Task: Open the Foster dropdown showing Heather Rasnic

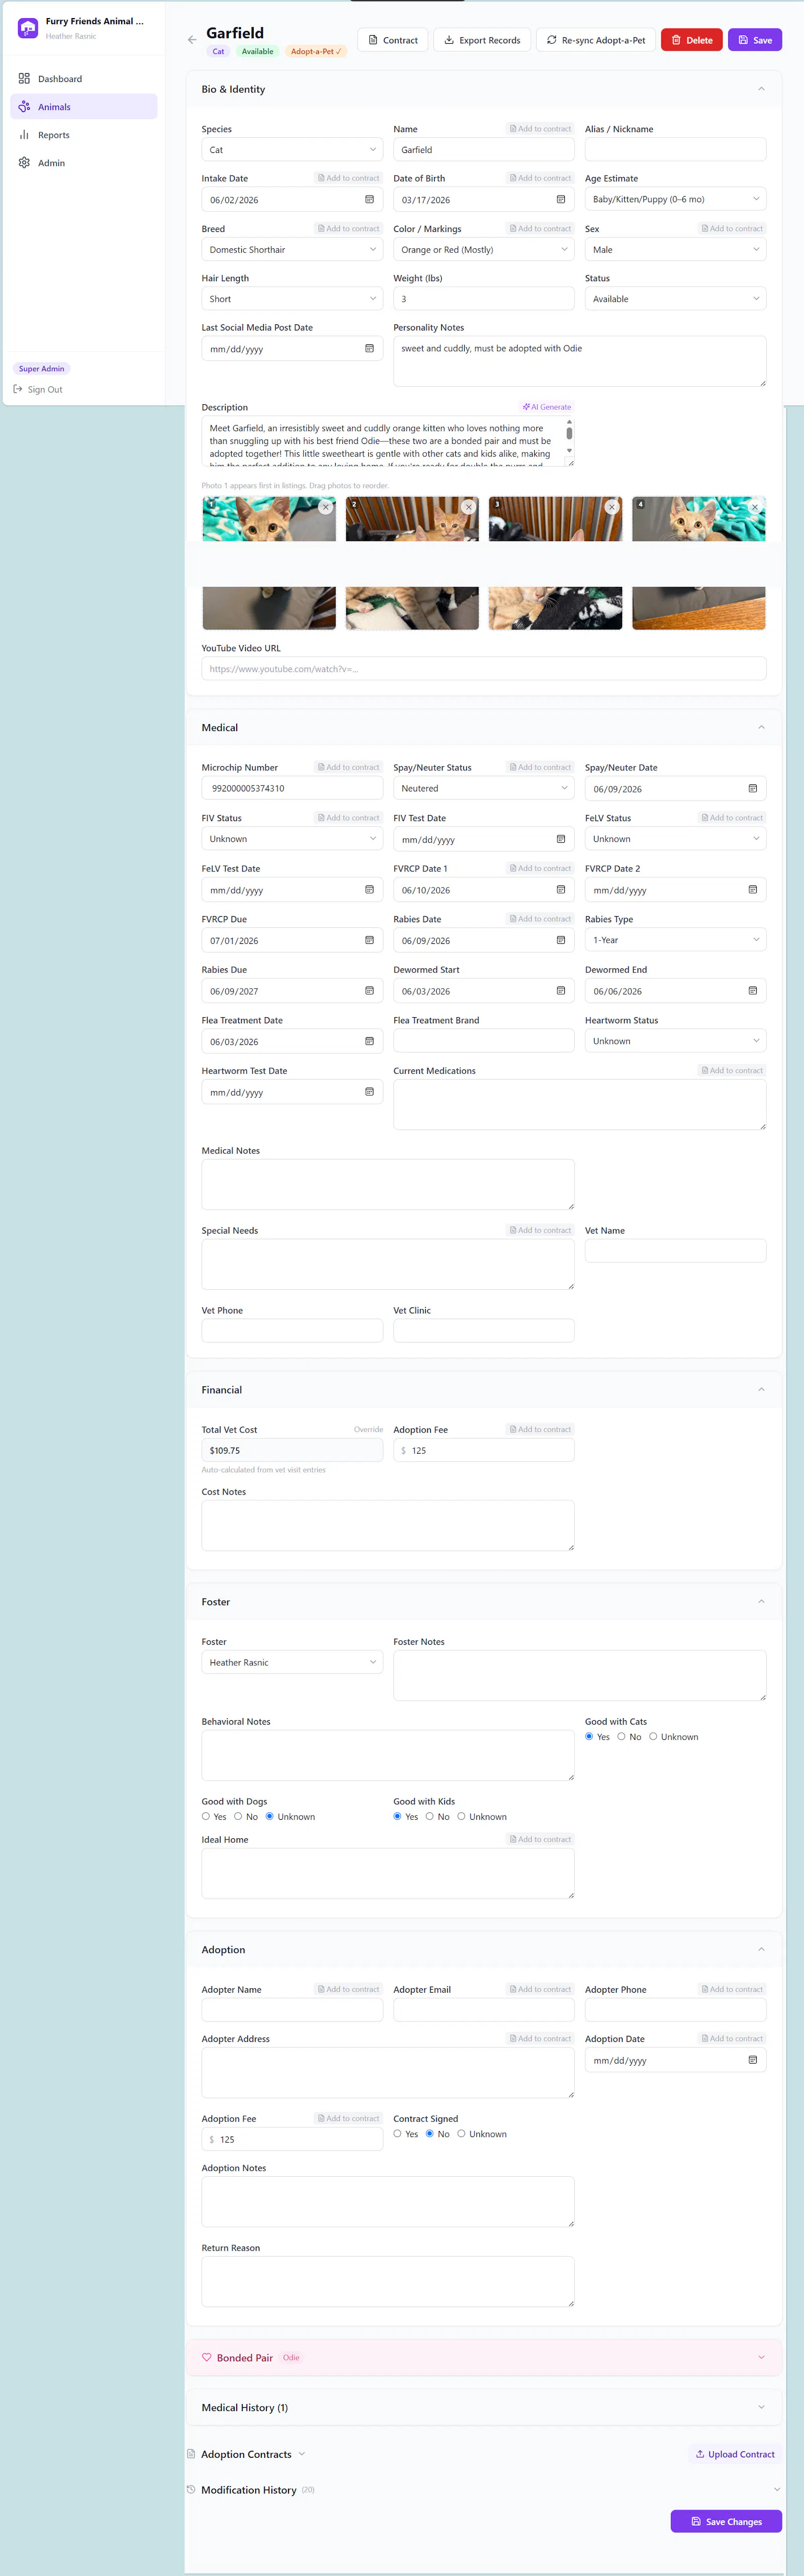Action: (291, 1663)
